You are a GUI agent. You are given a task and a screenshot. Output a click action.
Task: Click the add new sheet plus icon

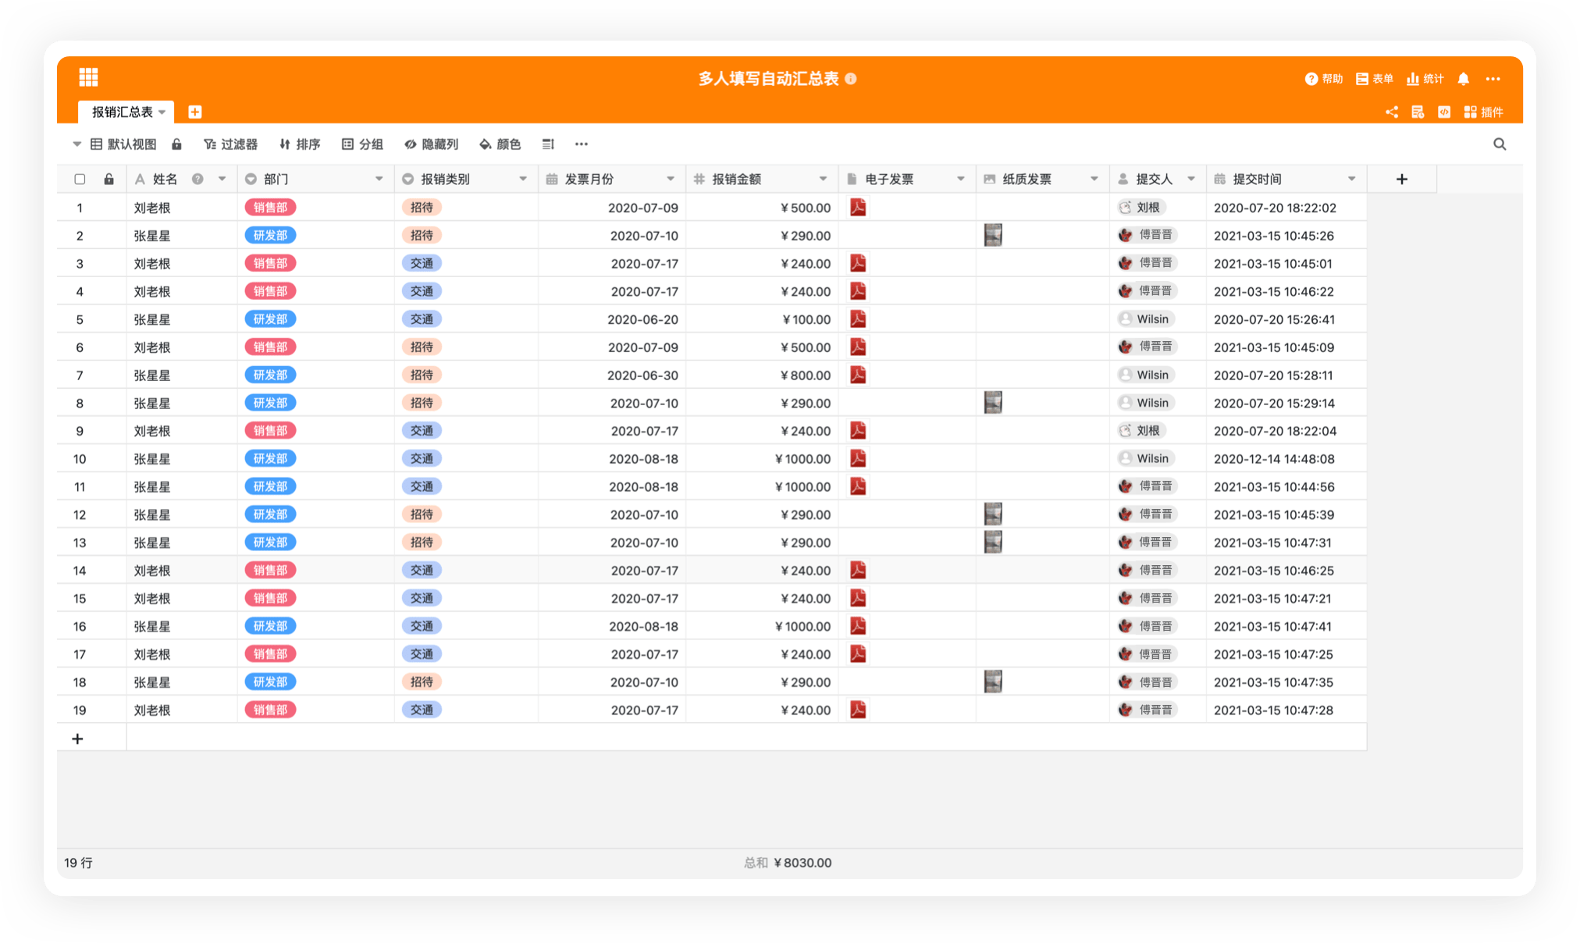click(195, 112)
